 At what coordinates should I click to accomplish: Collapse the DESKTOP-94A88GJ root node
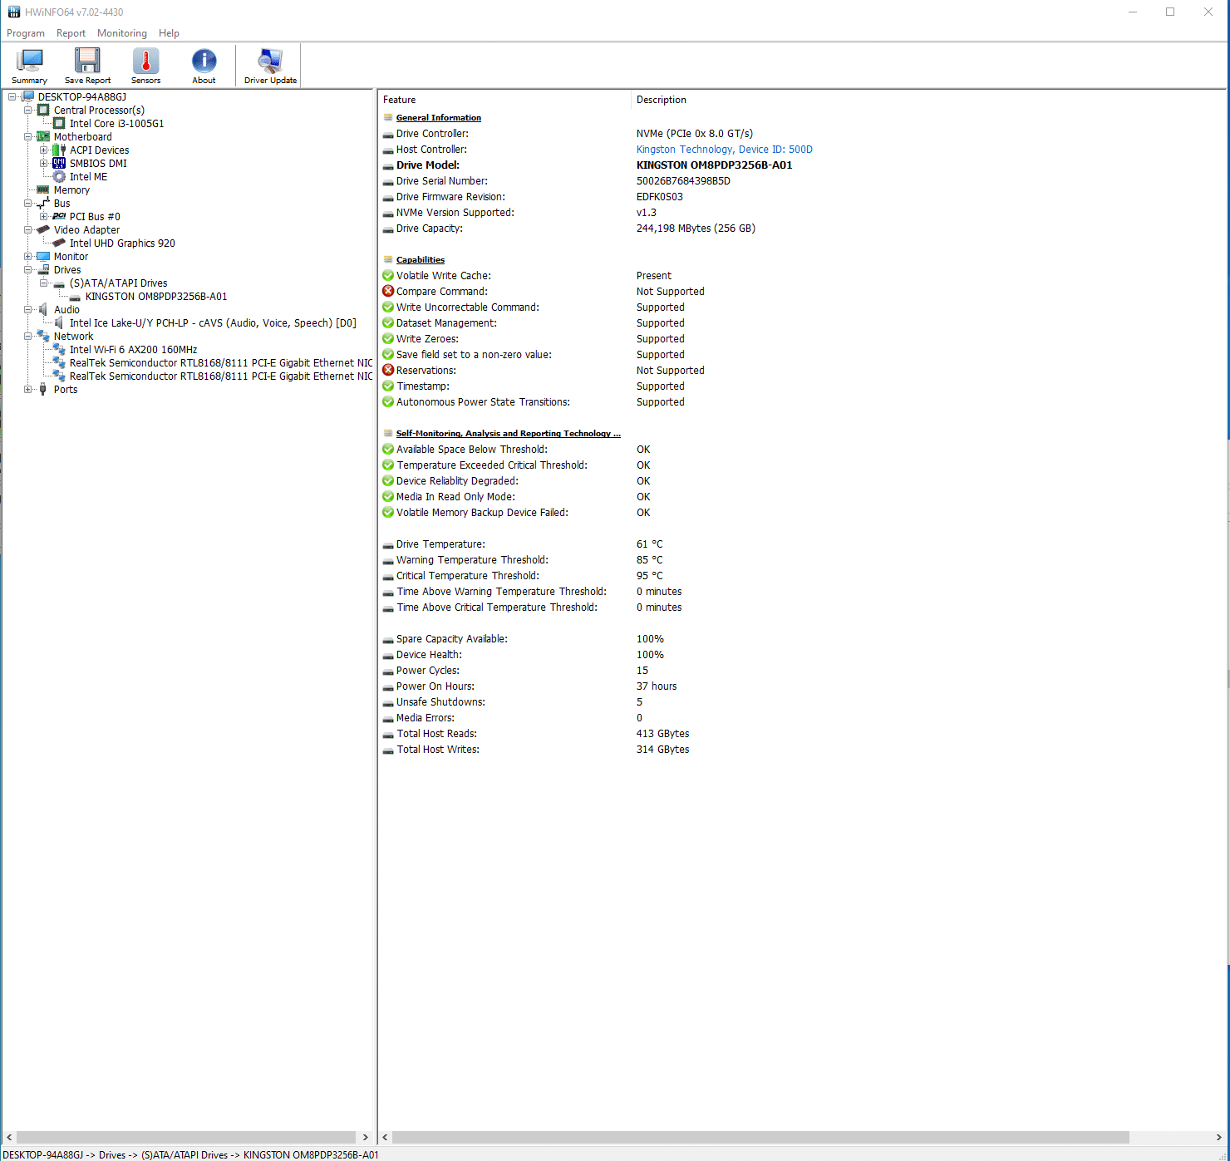(12, 97)
